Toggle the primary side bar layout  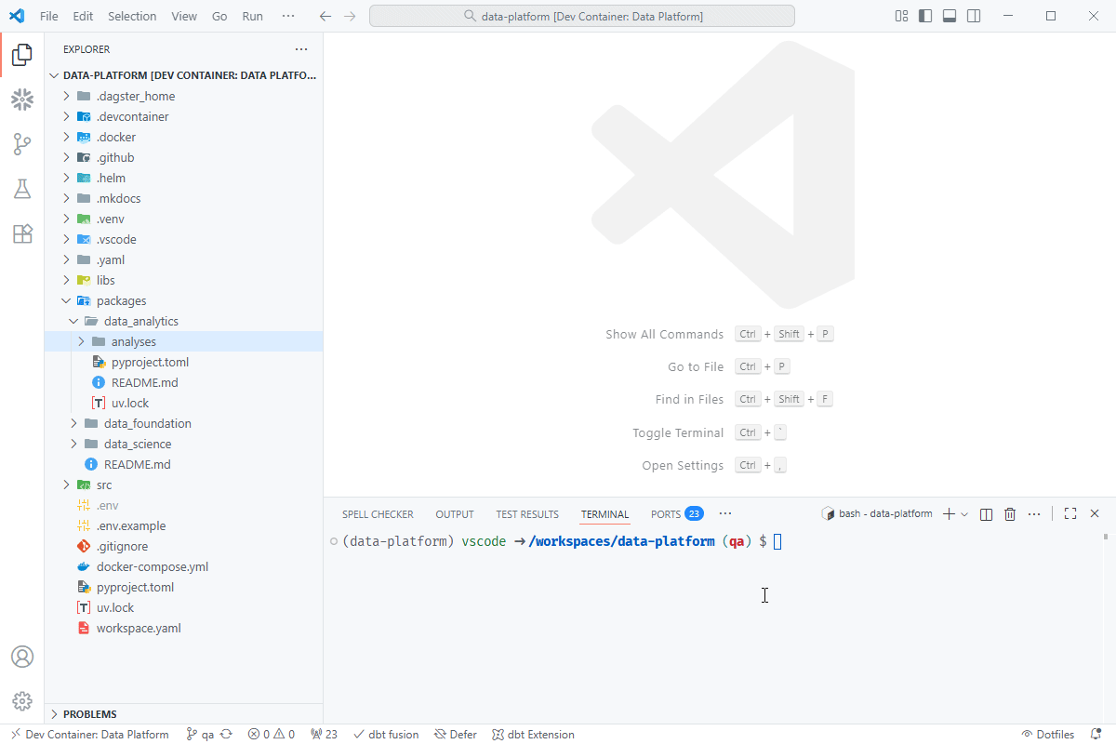click(925, 16)
